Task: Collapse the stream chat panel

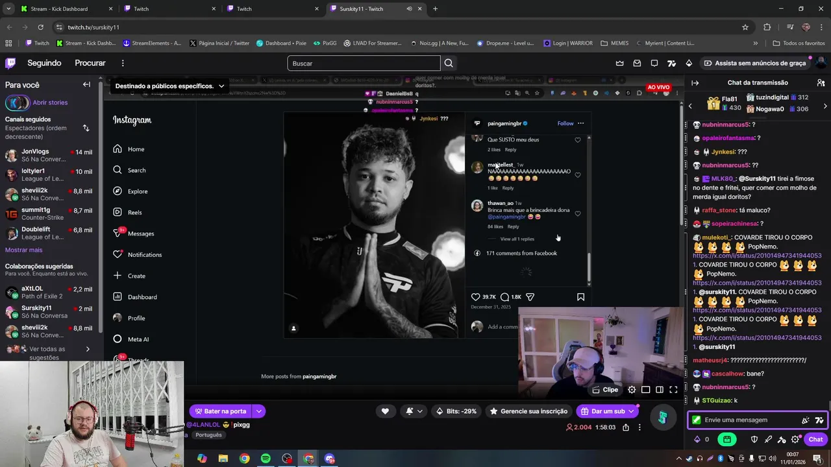Action: tap(695, 82)
